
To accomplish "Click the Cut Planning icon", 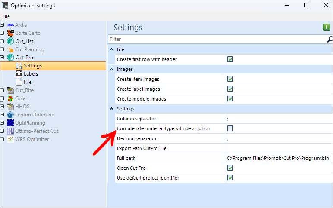I will [10, 49].
